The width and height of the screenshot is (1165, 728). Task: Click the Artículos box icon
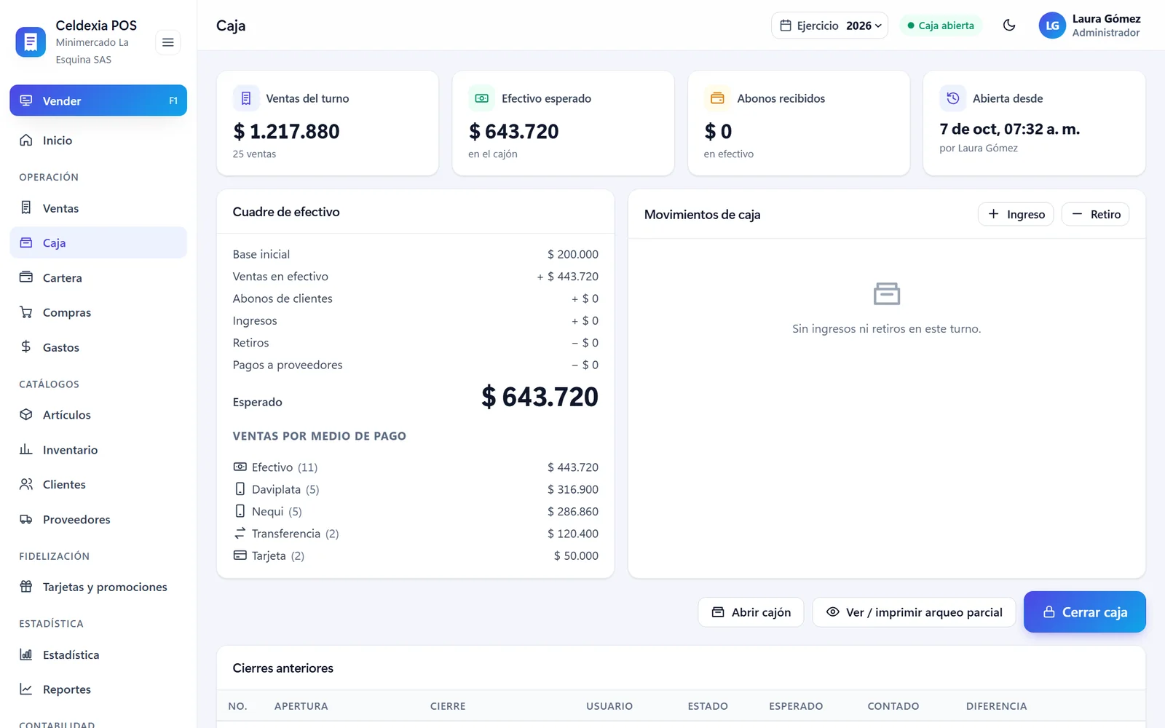[x=26, y=414]
